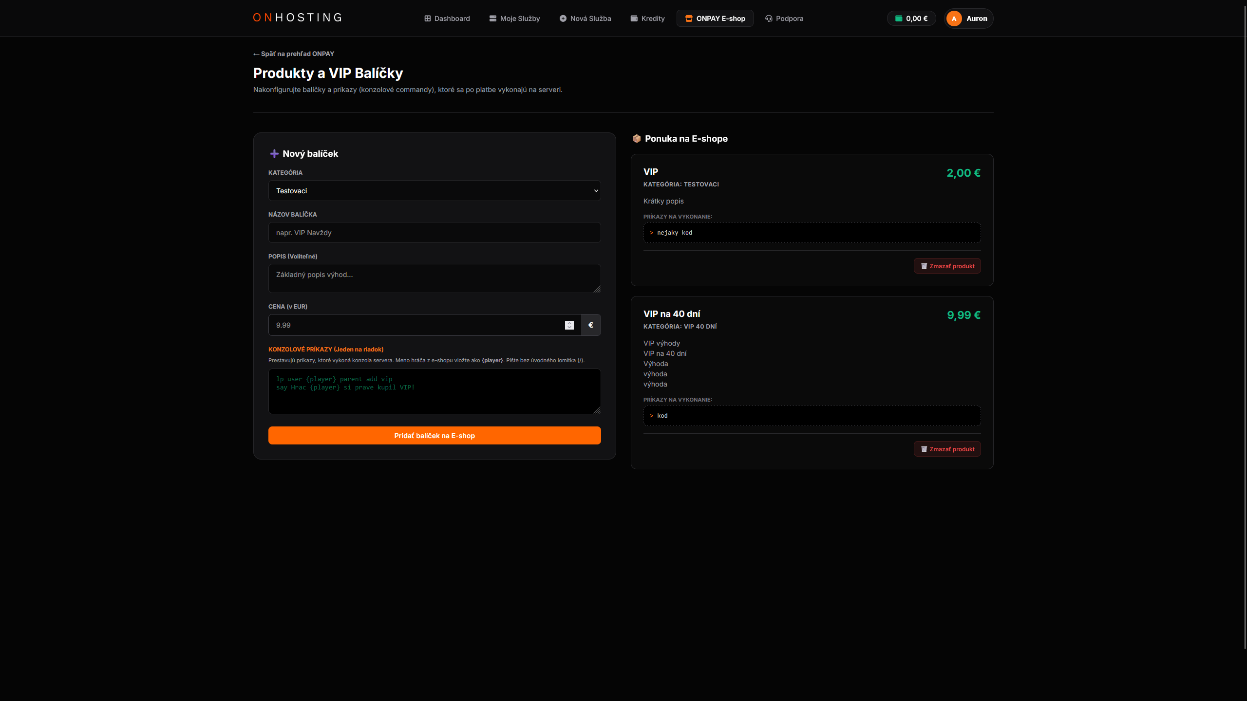Click the orange avatar A icon

point(954,18)
